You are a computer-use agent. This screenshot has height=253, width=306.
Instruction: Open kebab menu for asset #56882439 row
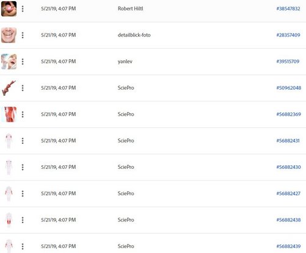(x=23, y=246)
